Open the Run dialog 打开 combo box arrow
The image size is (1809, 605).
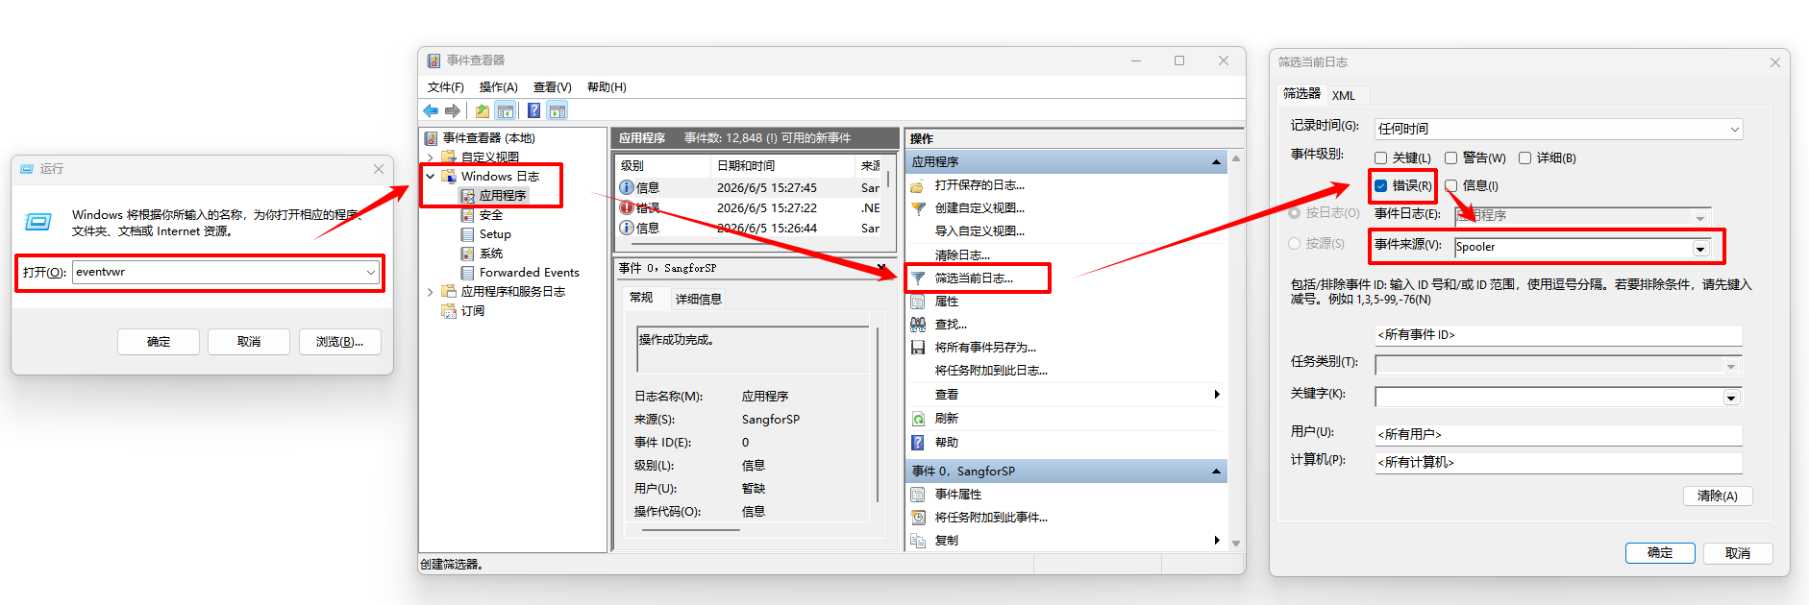click(370, 273)
